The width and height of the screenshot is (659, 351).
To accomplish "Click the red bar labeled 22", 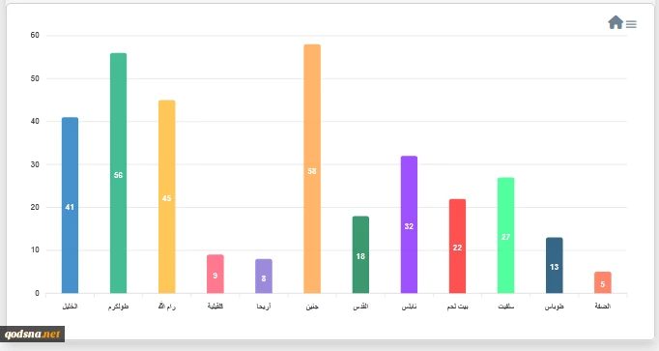I will 457,246.
